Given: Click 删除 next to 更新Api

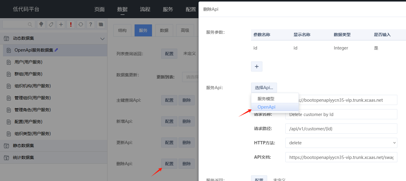Looking at the screenshot, I should (187, 143).
